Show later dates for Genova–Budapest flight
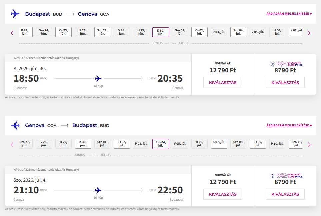The height and width of the screenshot is (216, 321). coord(309,144)
